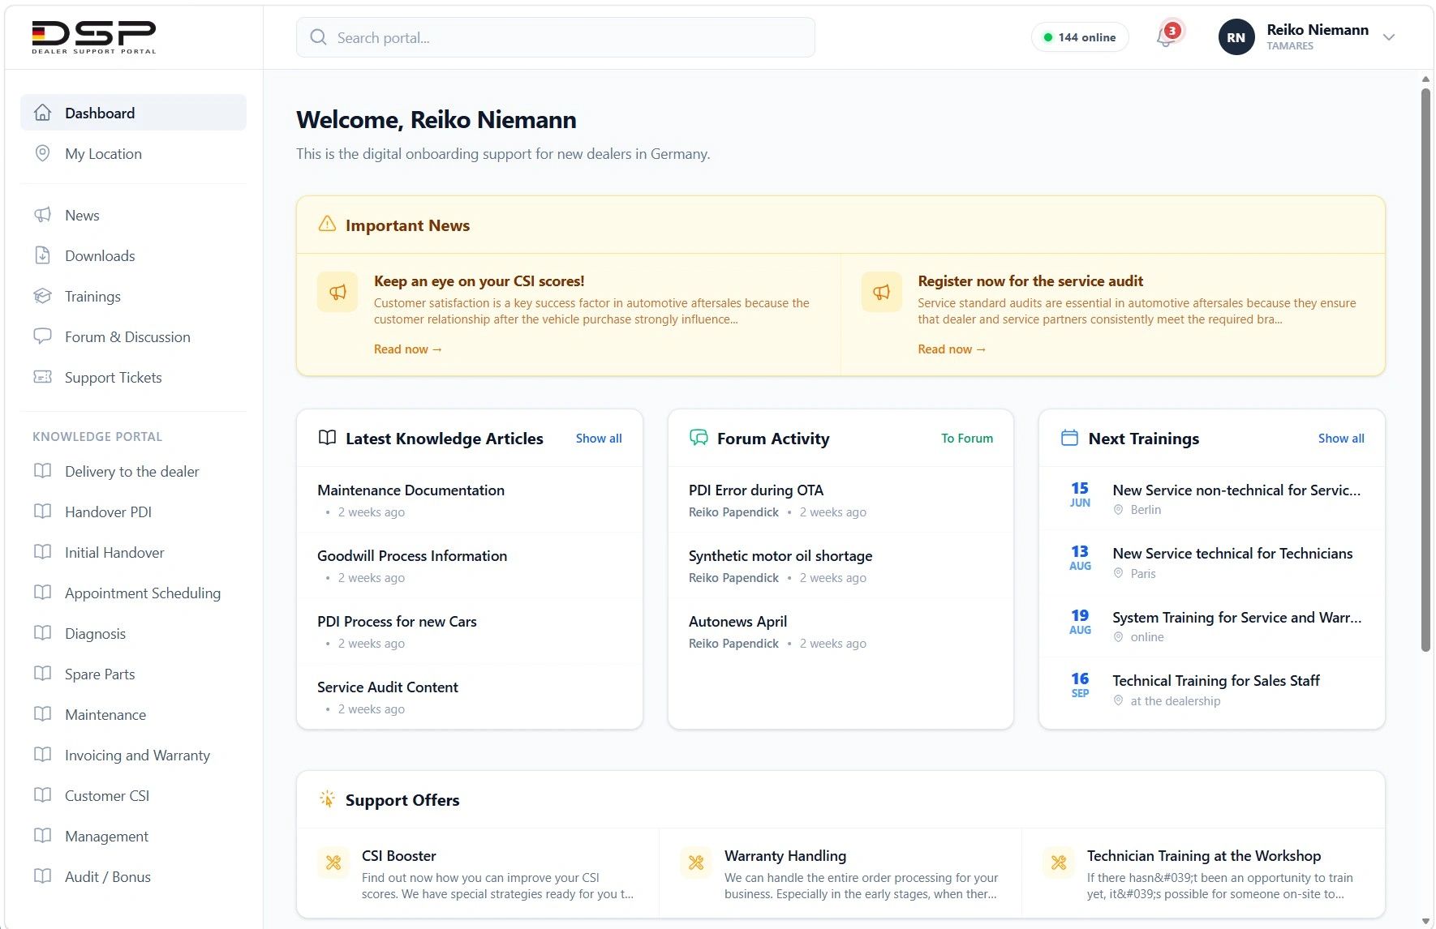Open the Maintenance Documentation article
The height and width of the screenshot is (929, 1436).
(470, 500)
